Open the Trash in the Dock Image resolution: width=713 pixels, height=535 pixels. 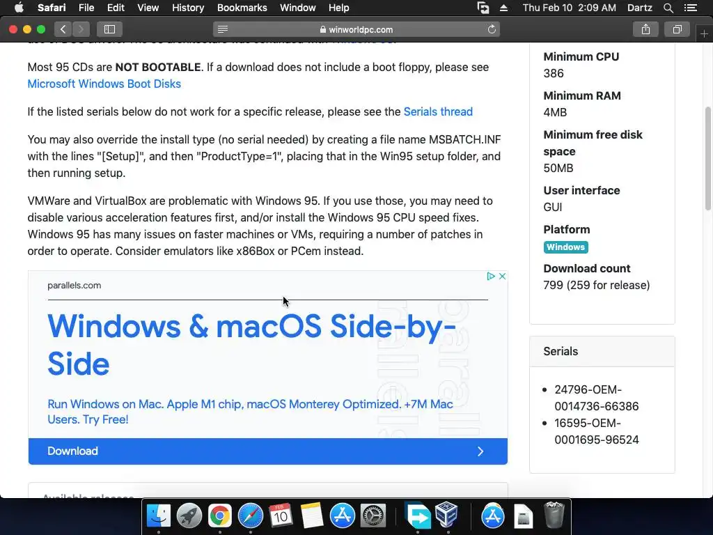click(554, 515)
